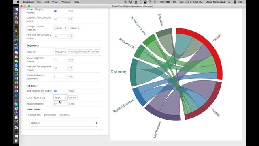Open Terminal black icon in Dock
Viewport: 259px width, 146px height.
pos(16,27)
